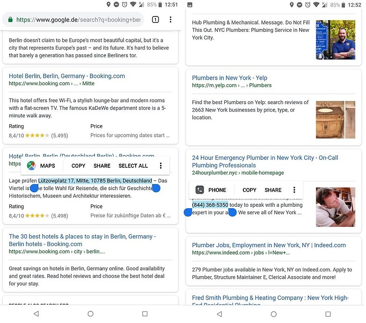
Task: Tap the home navigation button on right phone
Action: pyautogui.click(x=274, y=314)
